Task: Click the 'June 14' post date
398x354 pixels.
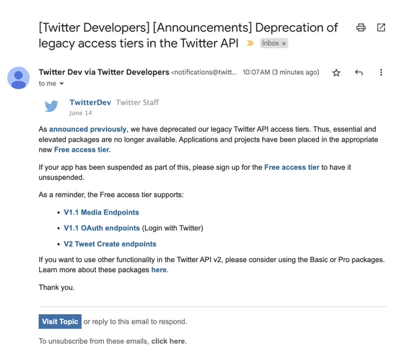Action: click(80, 113)
